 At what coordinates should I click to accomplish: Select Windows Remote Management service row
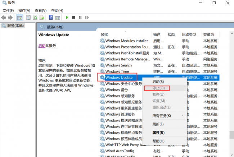pos(159,59)
